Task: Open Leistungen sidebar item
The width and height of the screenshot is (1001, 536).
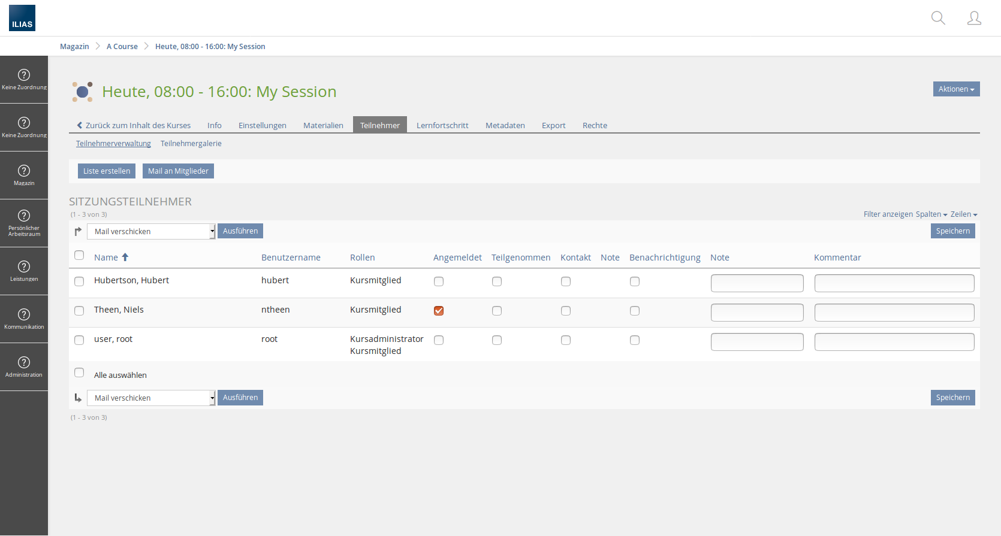Action: (24, 271)
